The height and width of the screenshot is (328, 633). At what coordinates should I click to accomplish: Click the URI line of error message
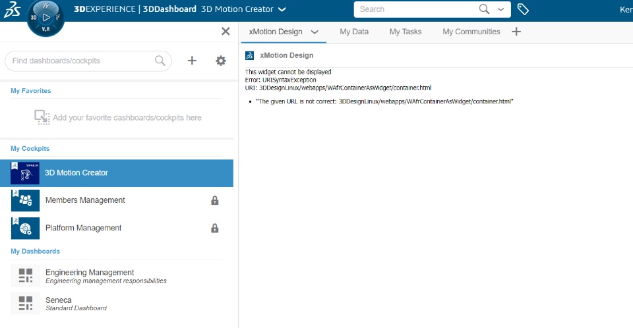click(x=338, y=88)
